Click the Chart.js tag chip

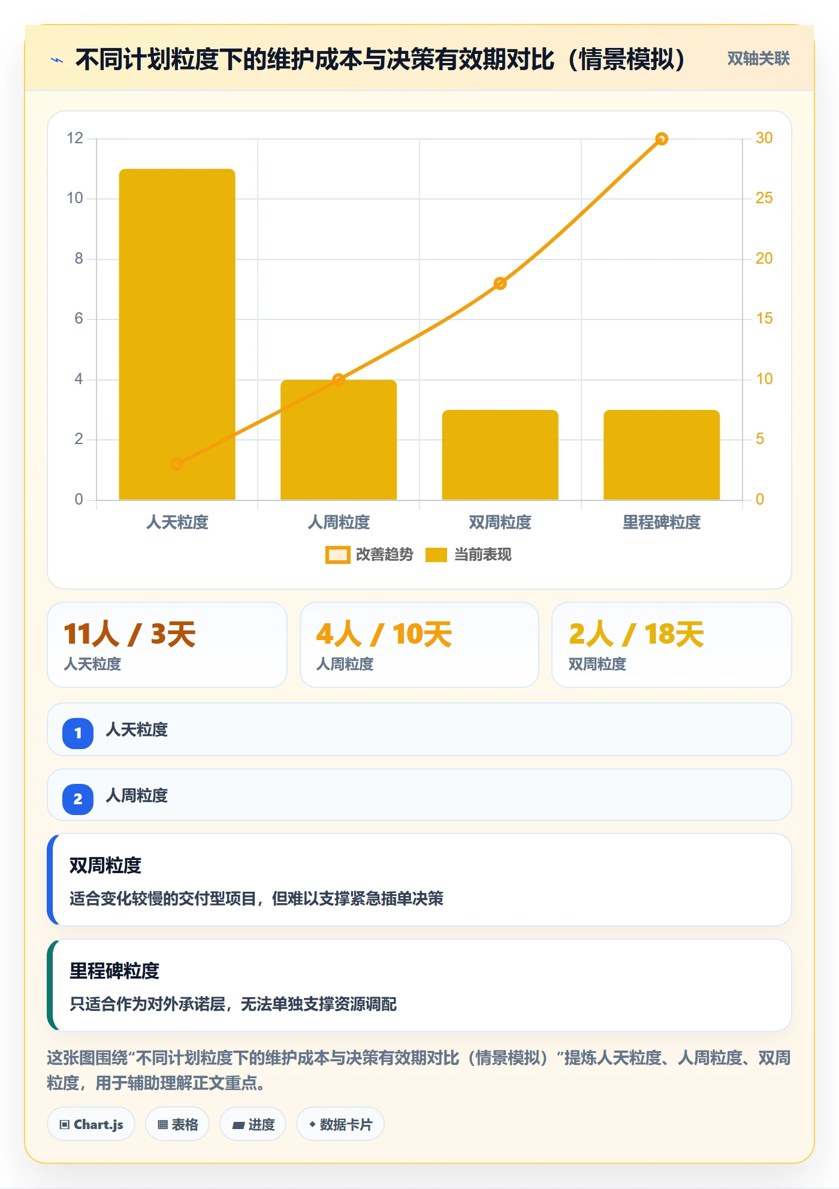pyautogui.click(x=91, y=1124)
